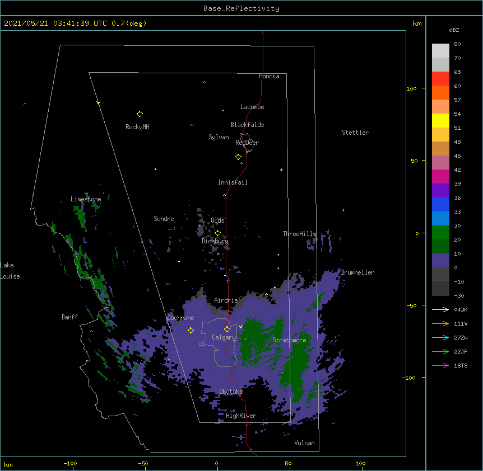Click the white plus marker south of Stettler
The width and height of the screenshot is (483, 471).
(x=343, y=210)
